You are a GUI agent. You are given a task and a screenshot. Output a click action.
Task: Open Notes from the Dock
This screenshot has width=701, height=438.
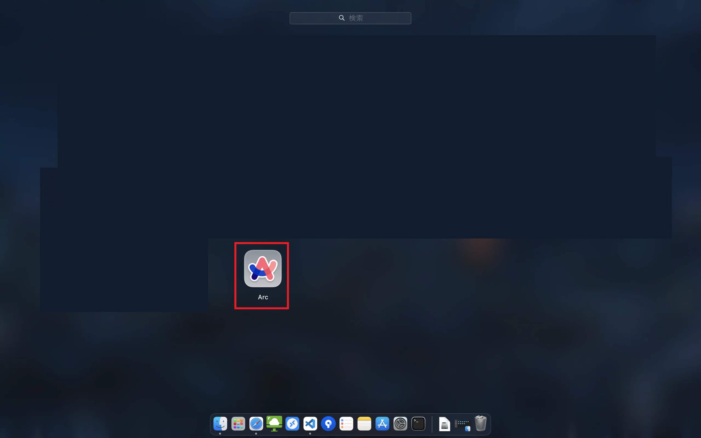[x=364, y=423]
